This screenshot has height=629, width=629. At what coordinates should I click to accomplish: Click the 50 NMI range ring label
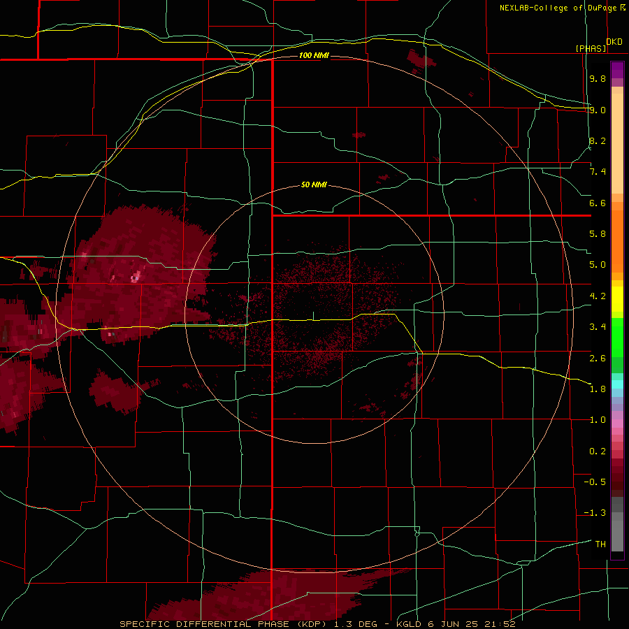(x=314, y=185)
